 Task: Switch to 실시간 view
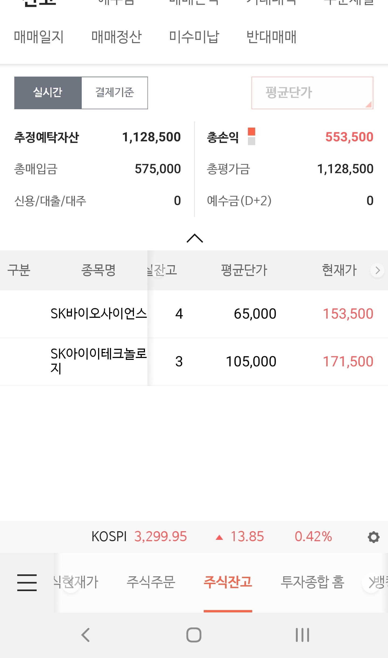pyautogui.click(x=48, y=93)
